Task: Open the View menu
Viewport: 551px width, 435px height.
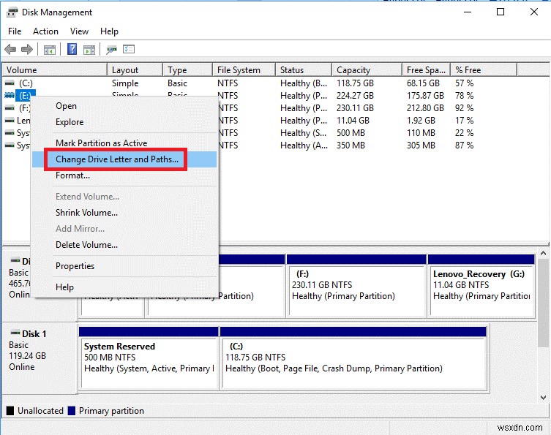Action: [x=79, y=31]
